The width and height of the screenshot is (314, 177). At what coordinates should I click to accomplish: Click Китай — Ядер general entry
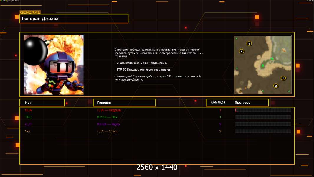coord(108,124)
